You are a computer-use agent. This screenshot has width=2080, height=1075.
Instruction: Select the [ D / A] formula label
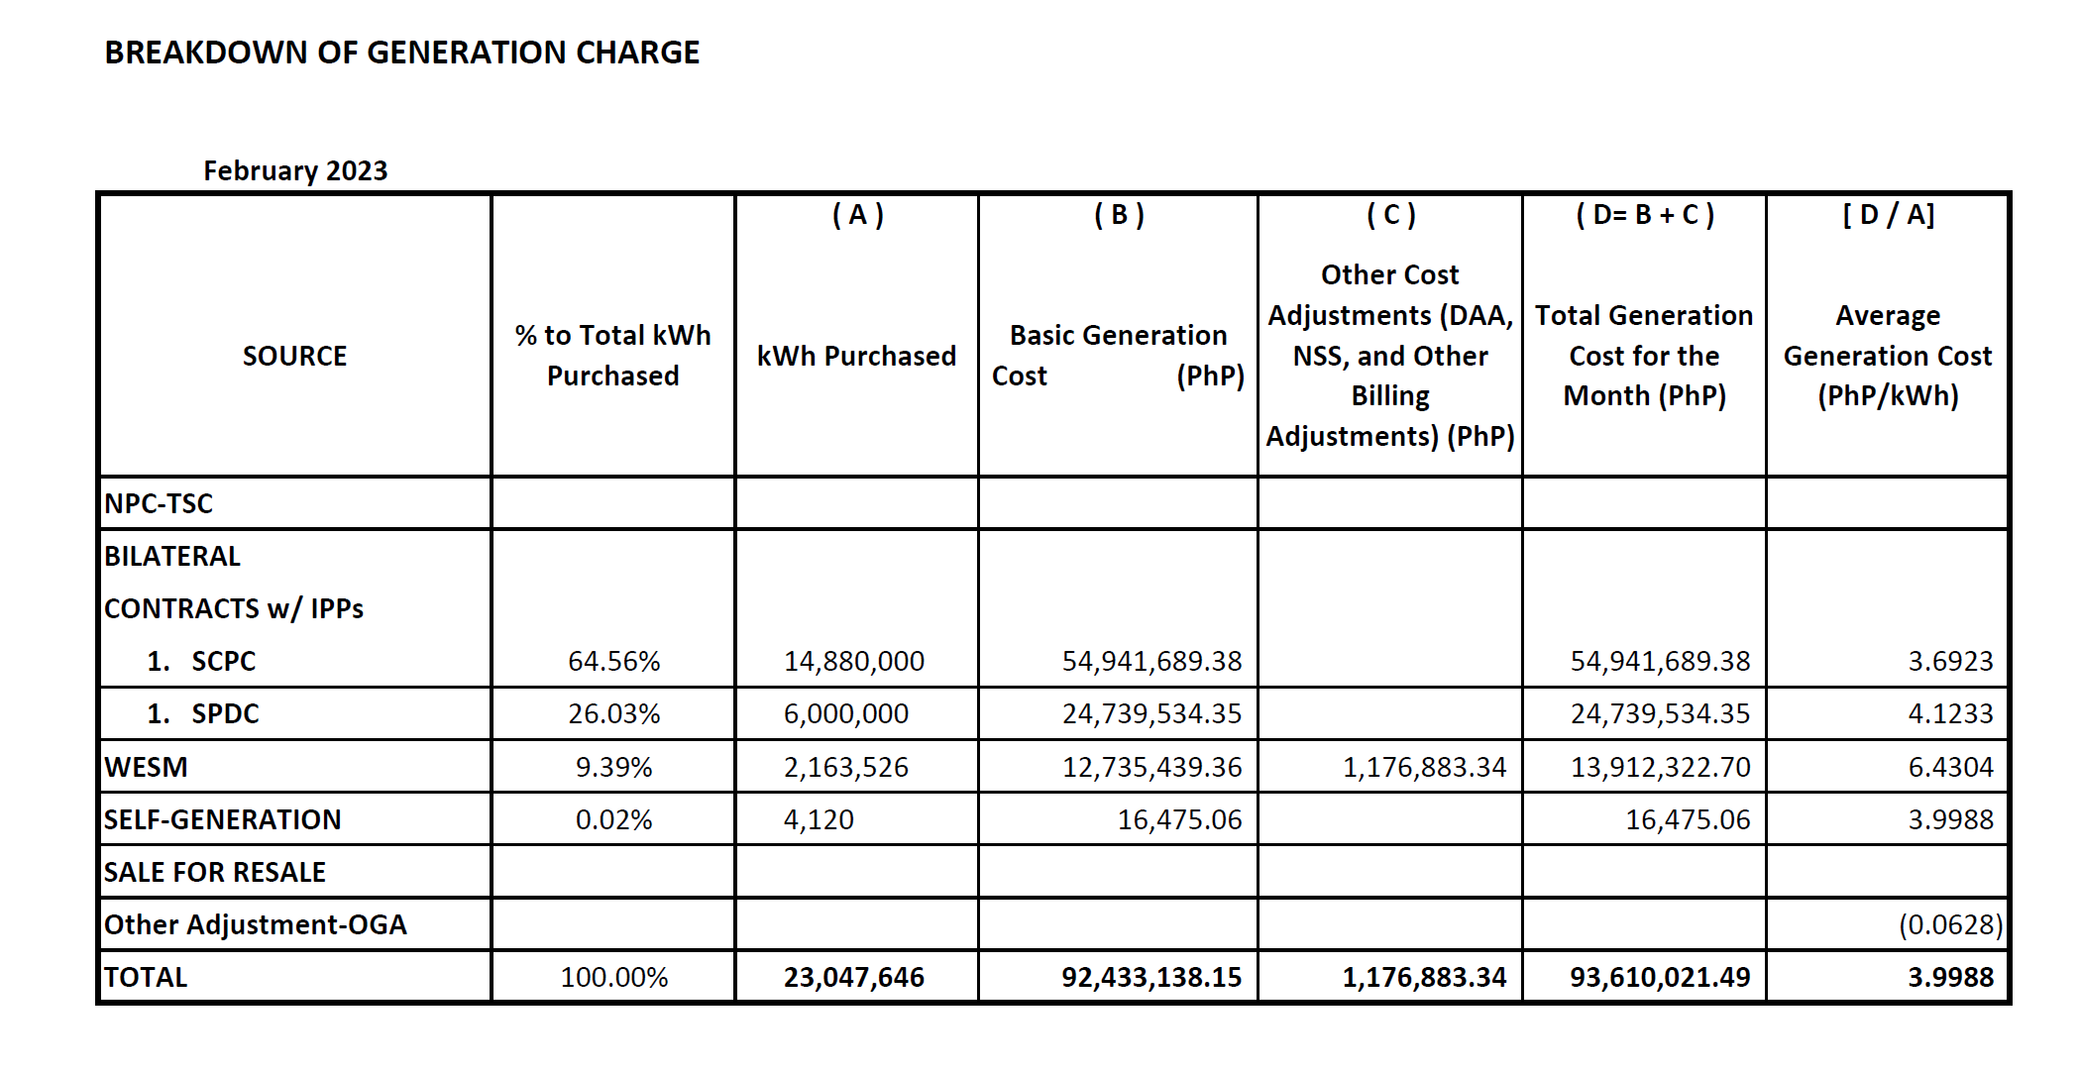click(1889, 215)
